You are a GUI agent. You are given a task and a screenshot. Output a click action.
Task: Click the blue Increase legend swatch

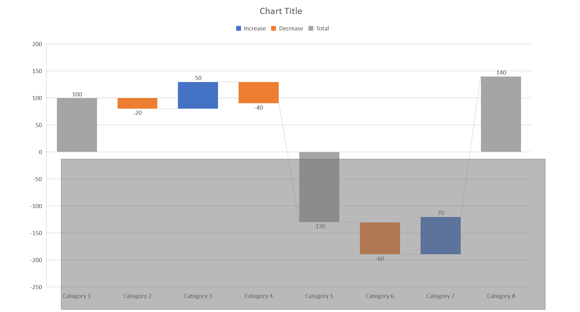click(x=239, y=28)
